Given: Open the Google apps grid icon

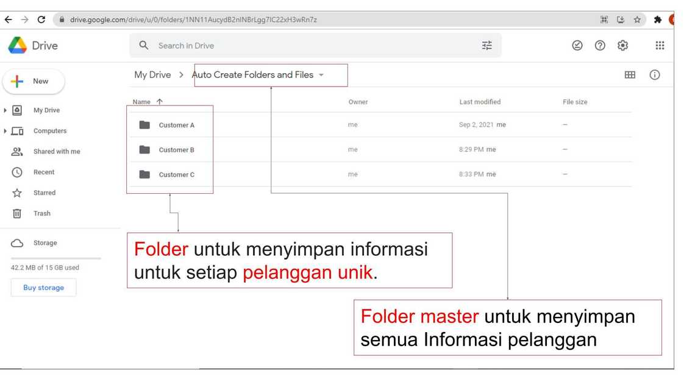Looking at the screenshot, I should pyautogui.click(x=659, y=46).
